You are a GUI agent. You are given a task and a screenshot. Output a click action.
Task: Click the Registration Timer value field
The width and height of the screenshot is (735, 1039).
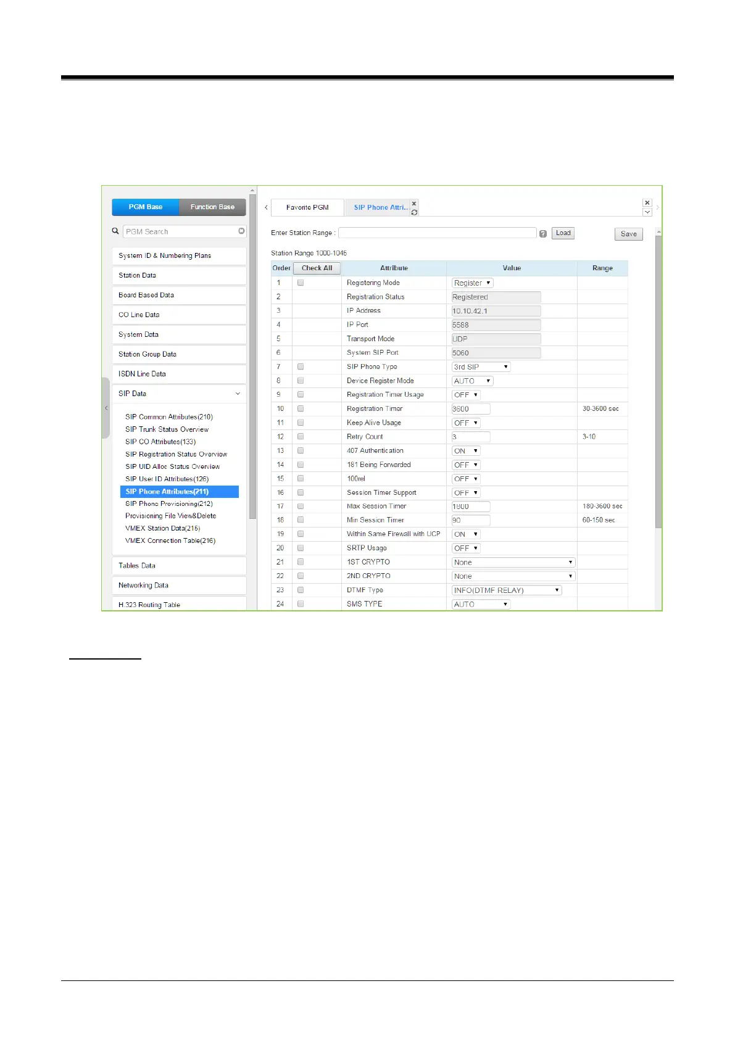pos(471,408)
